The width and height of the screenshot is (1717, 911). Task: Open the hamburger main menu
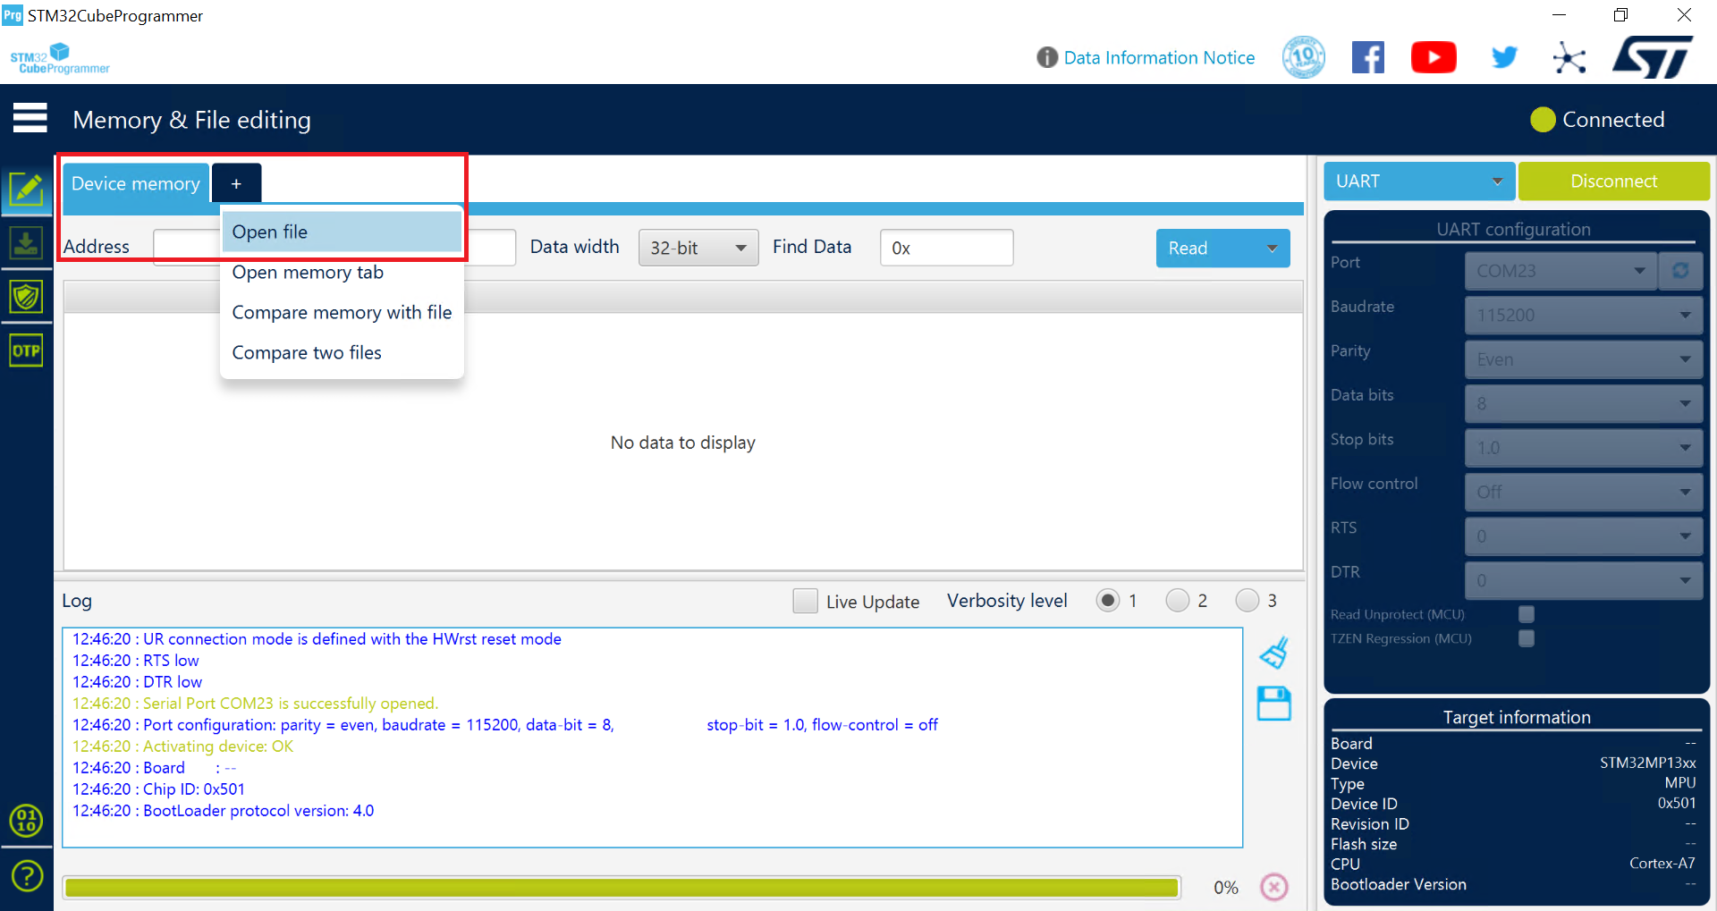(30, 118)
